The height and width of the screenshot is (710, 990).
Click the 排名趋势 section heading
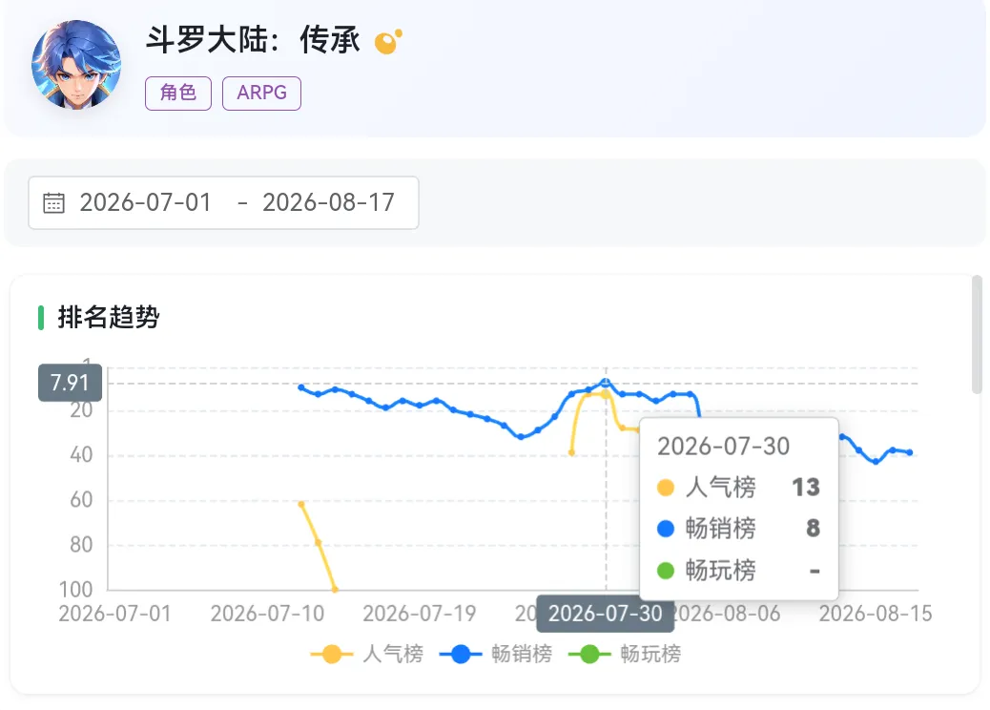(109, 317)
